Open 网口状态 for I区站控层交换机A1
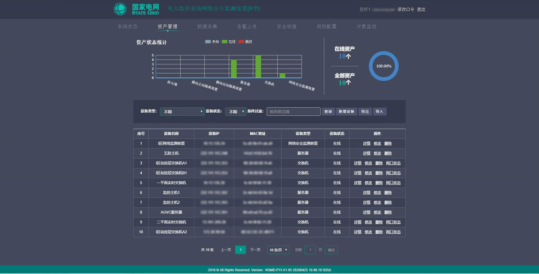This screenshot has width=539, height=274. point(393,163)
